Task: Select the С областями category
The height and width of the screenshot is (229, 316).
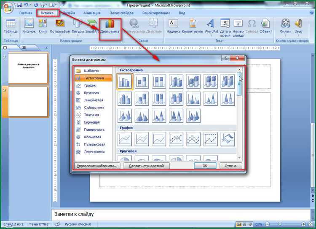Action: (x=94, y=108)
